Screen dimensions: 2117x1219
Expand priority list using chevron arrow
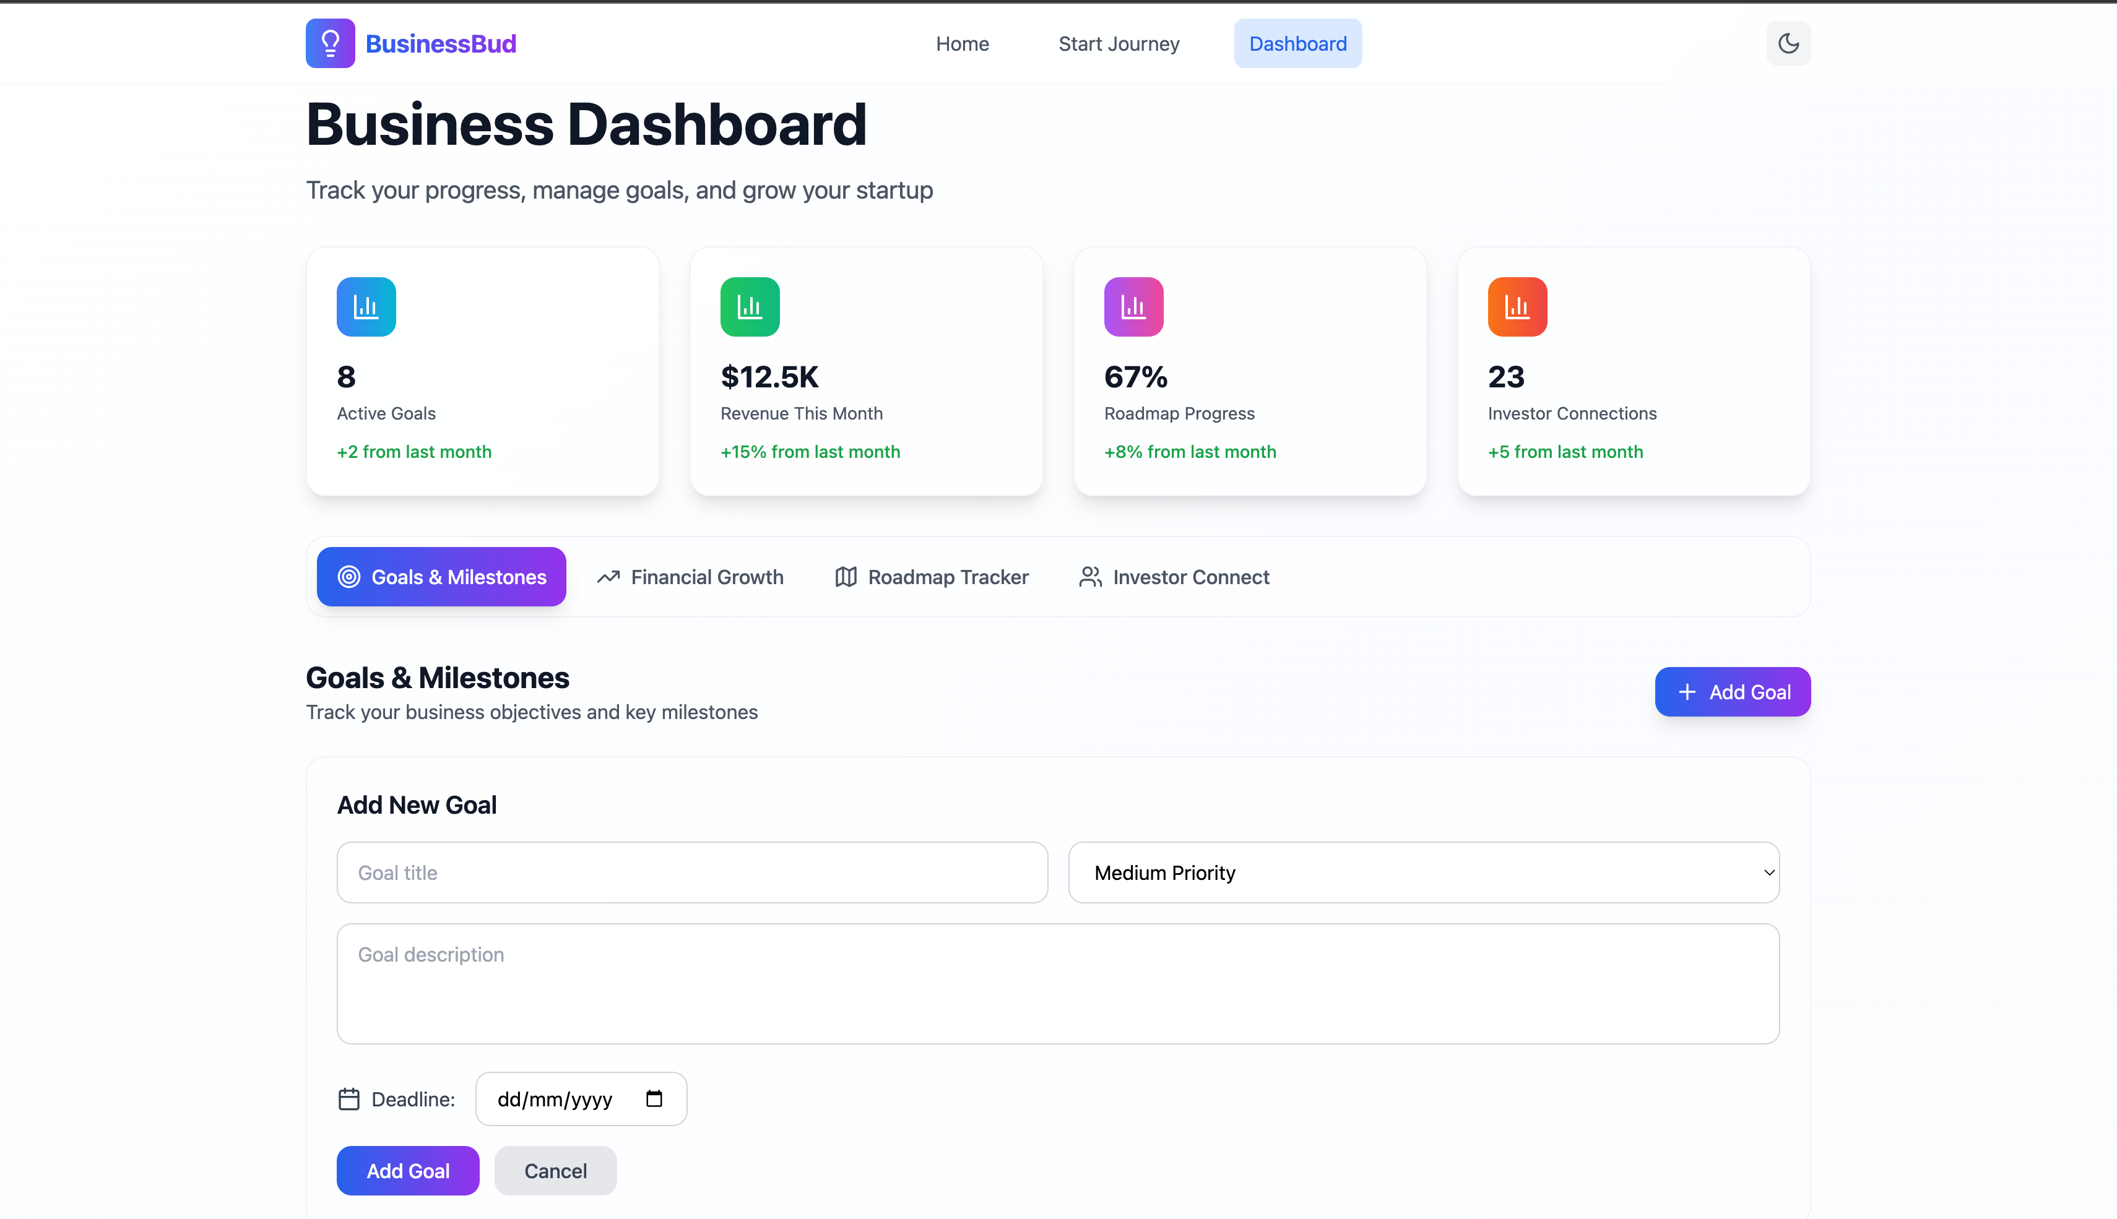coord(1768,872)
